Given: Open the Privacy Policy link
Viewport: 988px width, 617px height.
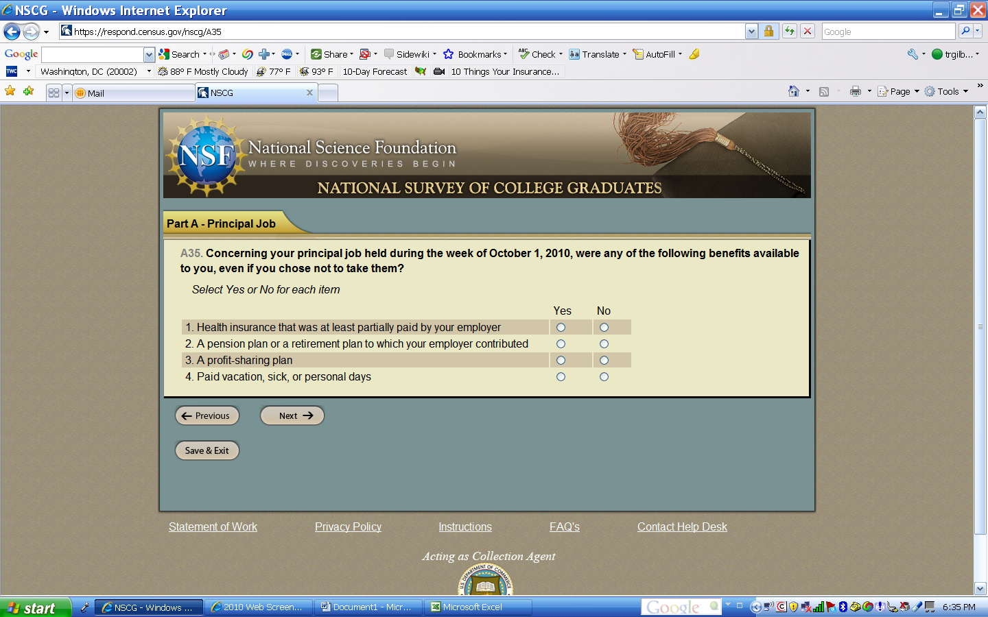Looking at the screenshot, I should coord(348,527).
